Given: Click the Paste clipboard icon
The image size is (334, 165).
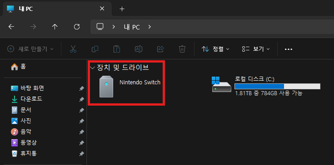Looking at the screenshot, I should click(117, 49).
